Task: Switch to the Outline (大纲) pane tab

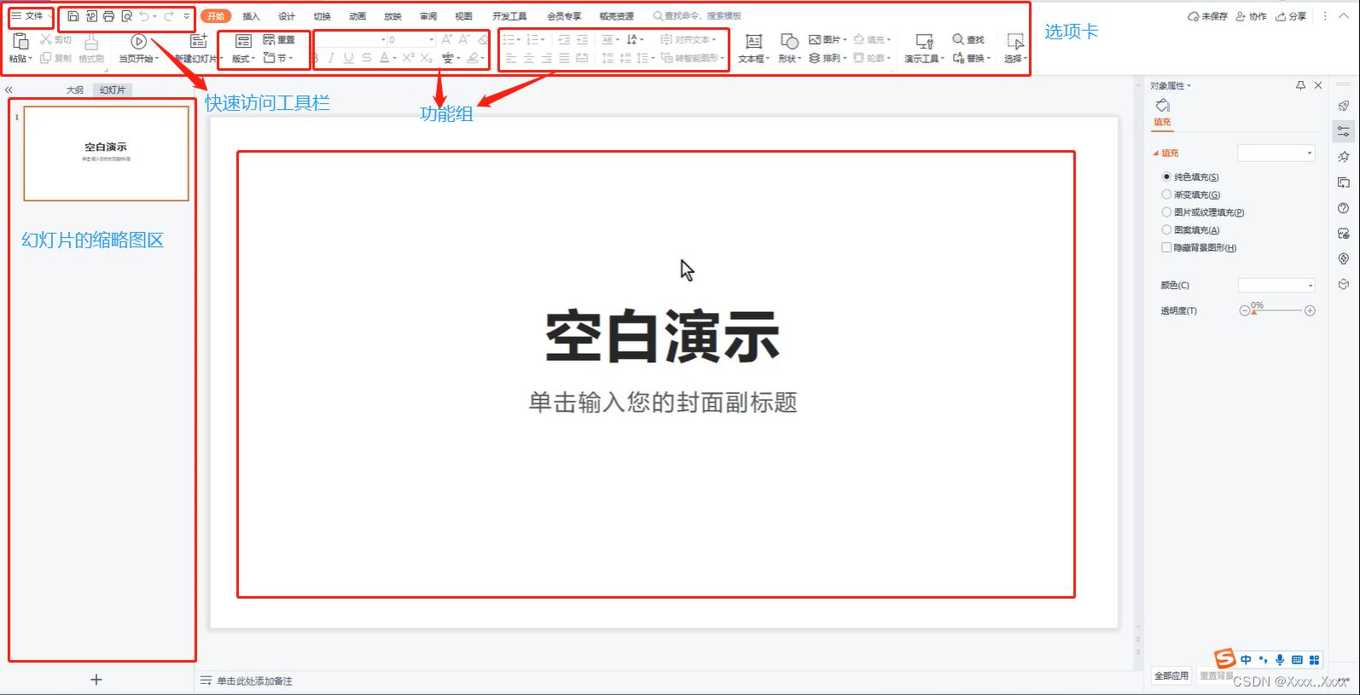Action: [x=75, y=90]
